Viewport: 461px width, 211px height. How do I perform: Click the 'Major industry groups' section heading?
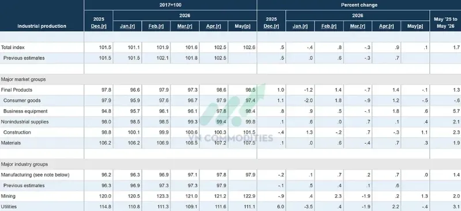24,164
